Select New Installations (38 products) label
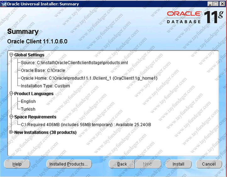This screenshot has height=177, width=227. tap(45, 132)
